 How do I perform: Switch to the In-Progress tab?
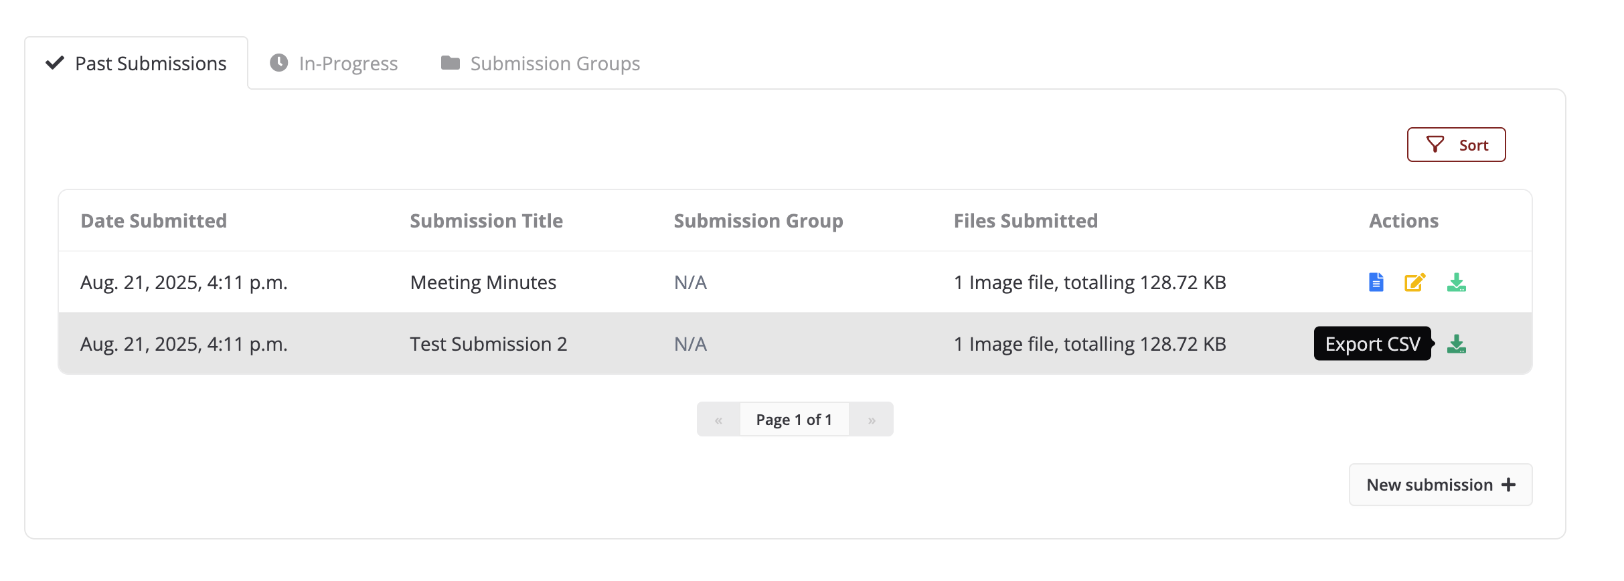pyautogui.click(x=333, y=63)
